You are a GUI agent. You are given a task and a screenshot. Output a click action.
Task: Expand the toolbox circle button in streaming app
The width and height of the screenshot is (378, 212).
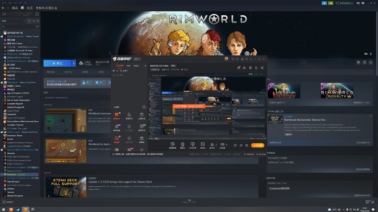pyautogui.click(x=144, y=107)
